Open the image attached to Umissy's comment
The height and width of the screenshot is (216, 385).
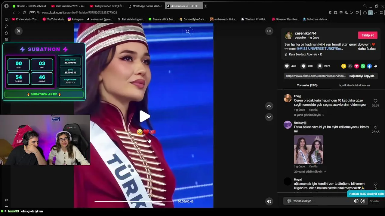pos(308,149)
